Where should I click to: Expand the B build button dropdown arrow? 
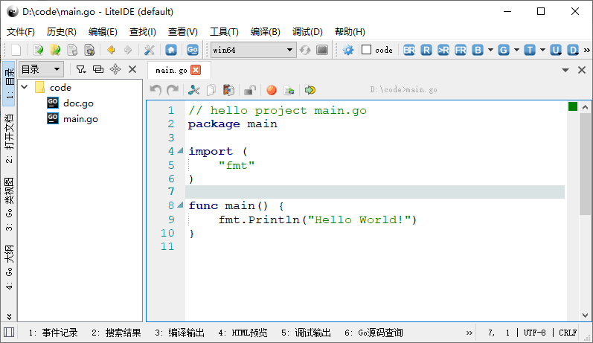coord(490,50)
